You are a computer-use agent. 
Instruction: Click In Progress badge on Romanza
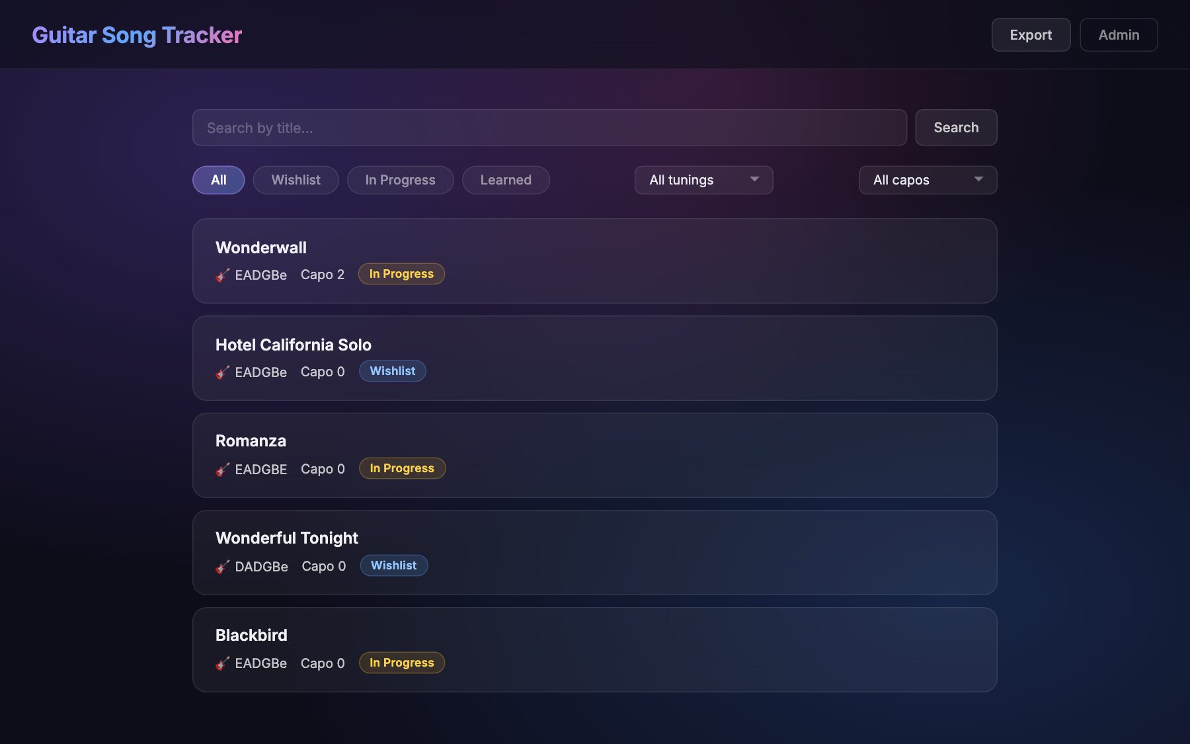click(x=402, y=468)
